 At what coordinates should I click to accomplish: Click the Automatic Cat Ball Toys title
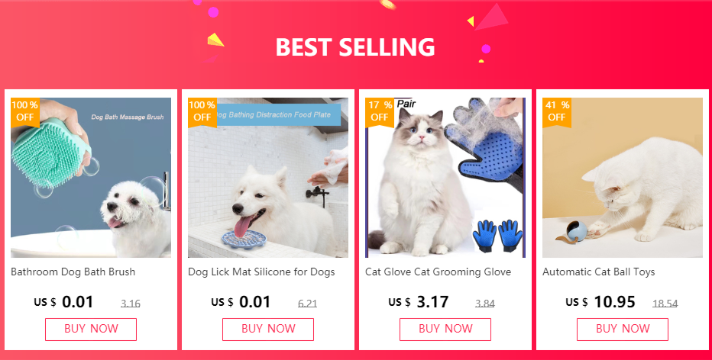598,272
